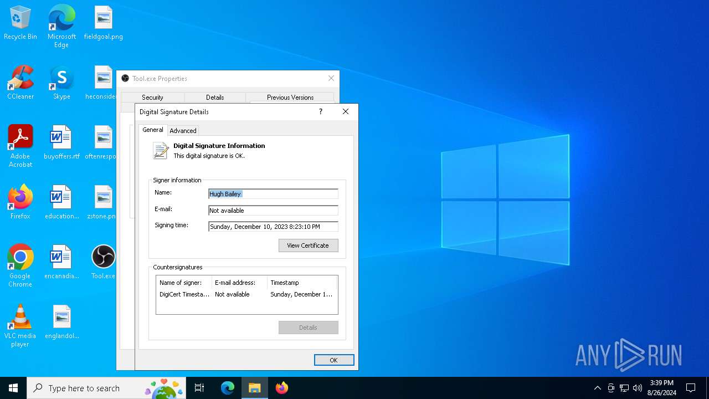Viewport: 709px width, 399px height.
Task: Open Edge from the taskbar
Action: (228, 388)
